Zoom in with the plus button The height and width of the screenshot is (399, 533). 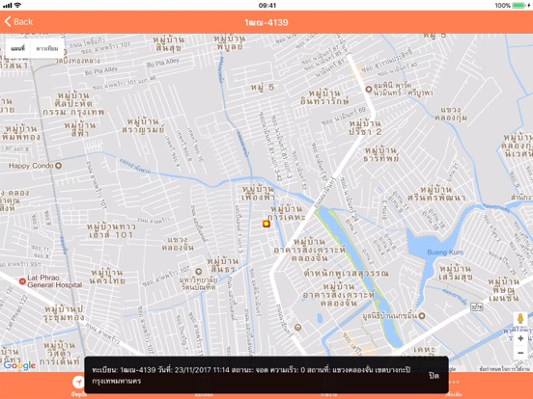pos(520,338)
